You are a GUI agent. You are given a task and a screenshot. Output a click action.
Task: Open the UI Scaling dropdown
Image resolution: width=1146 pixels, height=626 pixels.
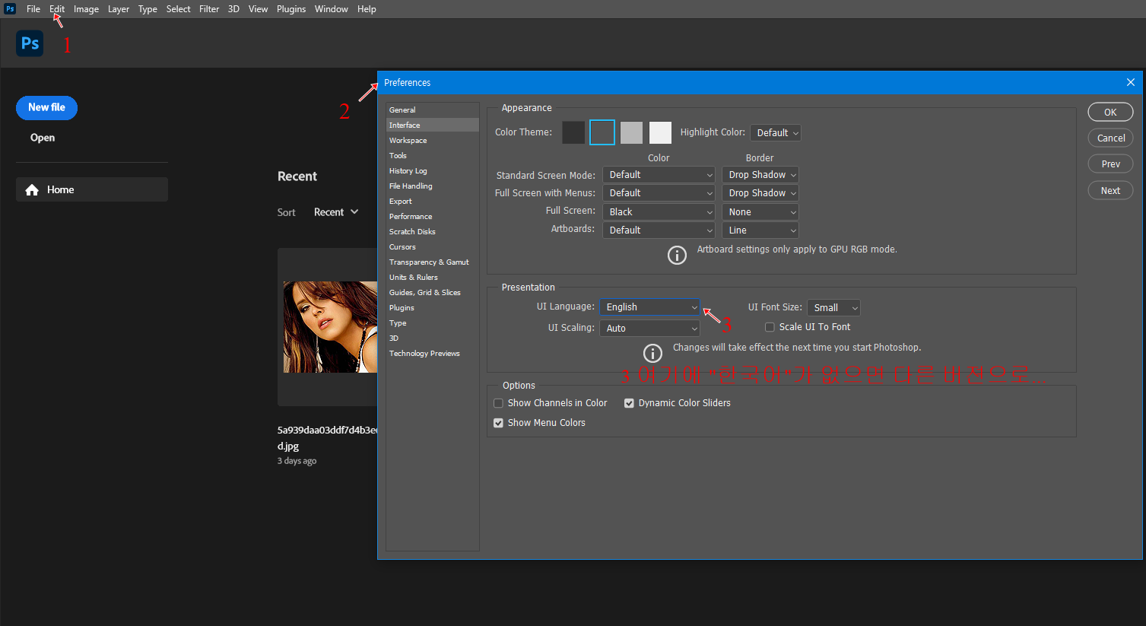649,329
